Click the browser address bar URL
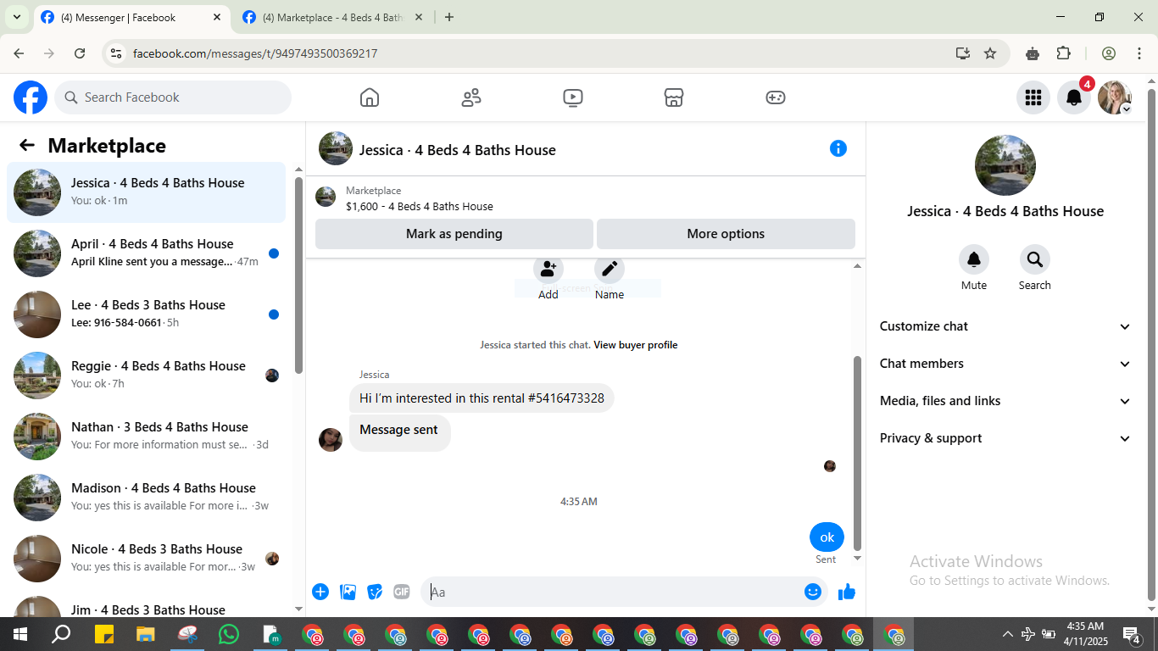This screenshot has width=1158, height=651. [255, 53]
